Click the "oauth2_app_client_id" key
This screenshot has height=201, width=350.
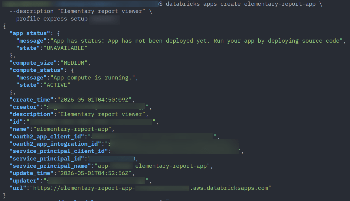(47, 137)
